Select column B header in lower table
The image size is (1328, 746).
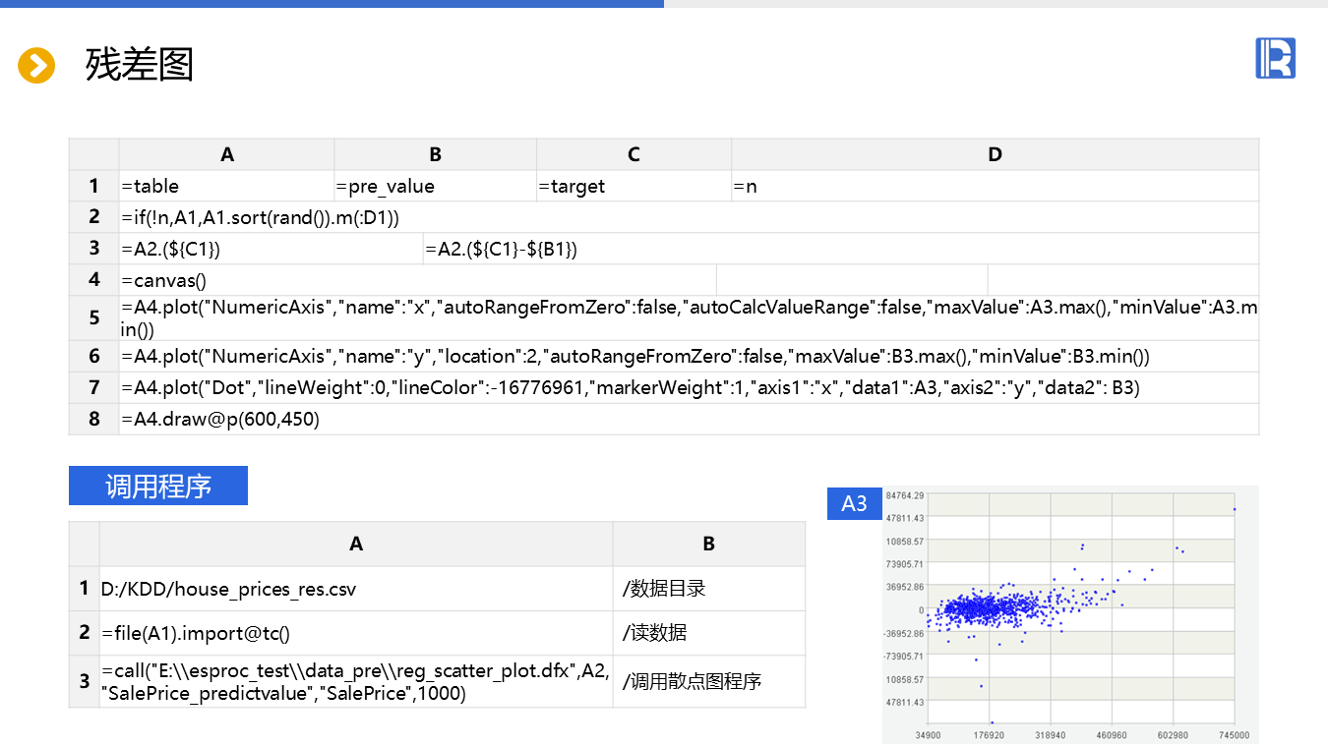click(708, 544)
